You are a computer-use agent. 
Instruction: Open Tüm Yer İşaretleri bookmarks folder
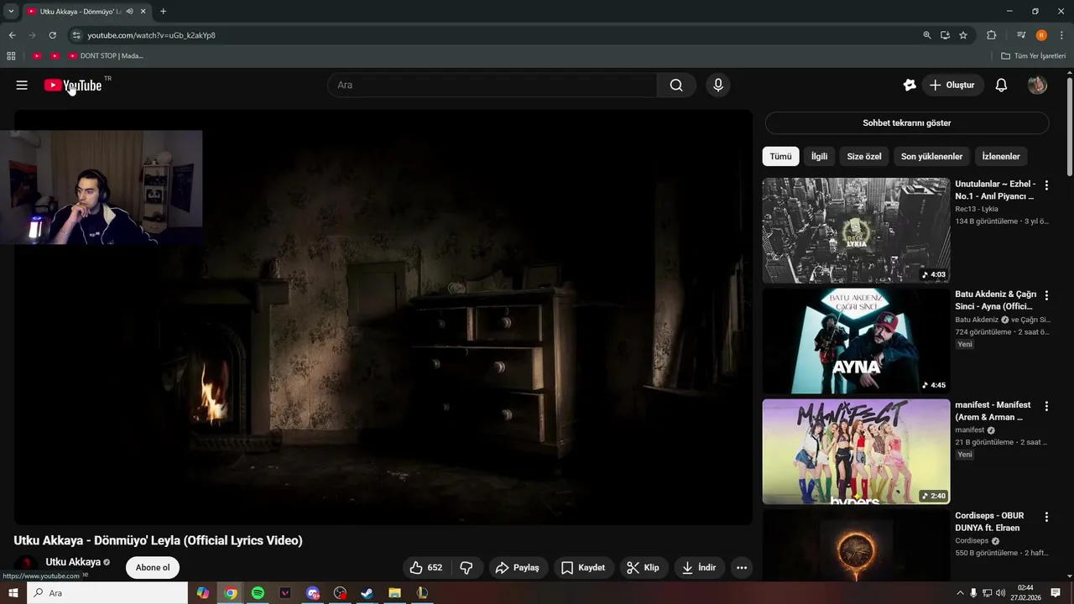tap(1034, 56)
